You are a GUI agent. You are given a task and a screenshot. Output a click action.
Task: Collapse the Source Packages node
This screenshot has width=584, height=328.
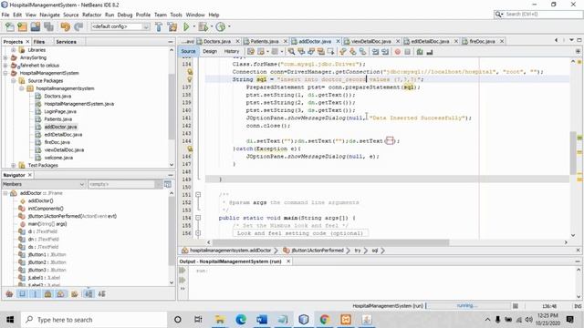(x=14, y=81)
